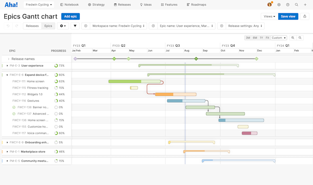Screen dimensions: 313x185
Task: Click the purple first release milestone diamond
Action: tap(75, 59)
